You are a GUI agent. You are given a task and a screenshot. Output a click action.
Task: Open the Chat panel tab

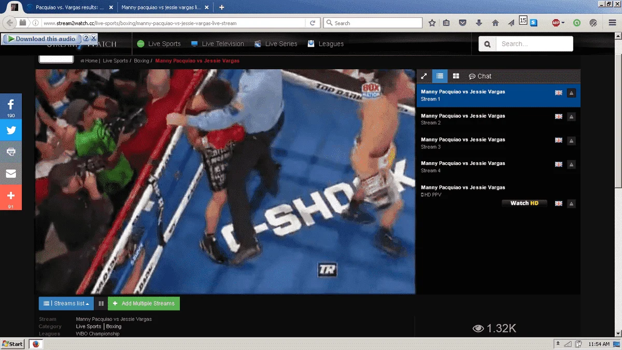[480, 76]
